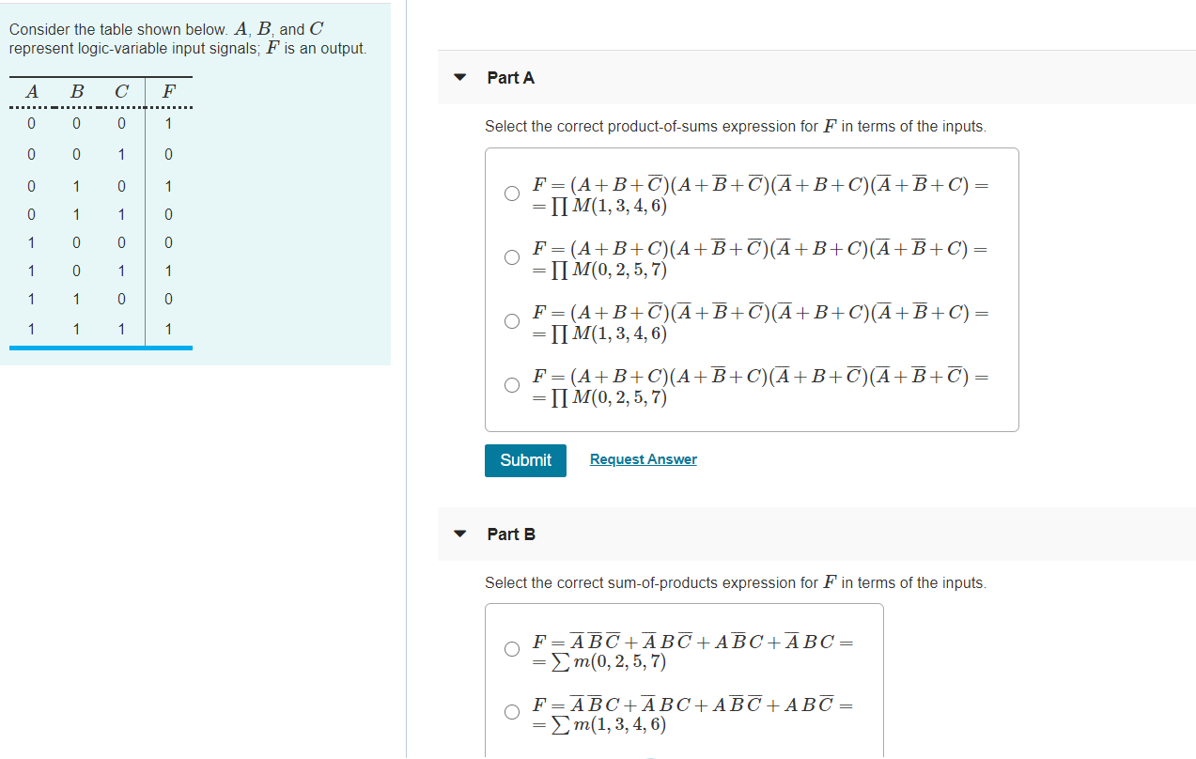The width and height of the screenshot is (1196, 759).
Task: Open the Request Answer link
Action: pos(643,458)
